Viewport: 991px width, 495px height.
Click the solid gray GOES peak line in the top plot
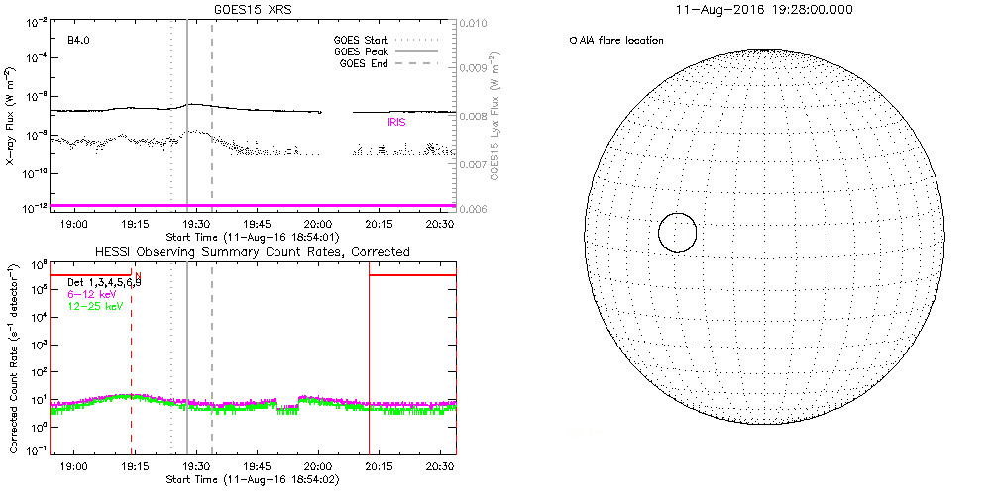(x=187, y=148)
